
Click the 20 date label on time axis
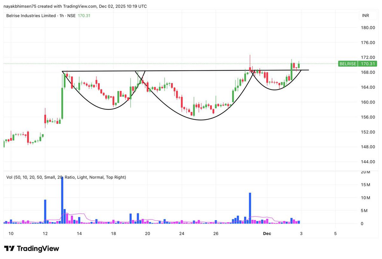pos(147,233)
